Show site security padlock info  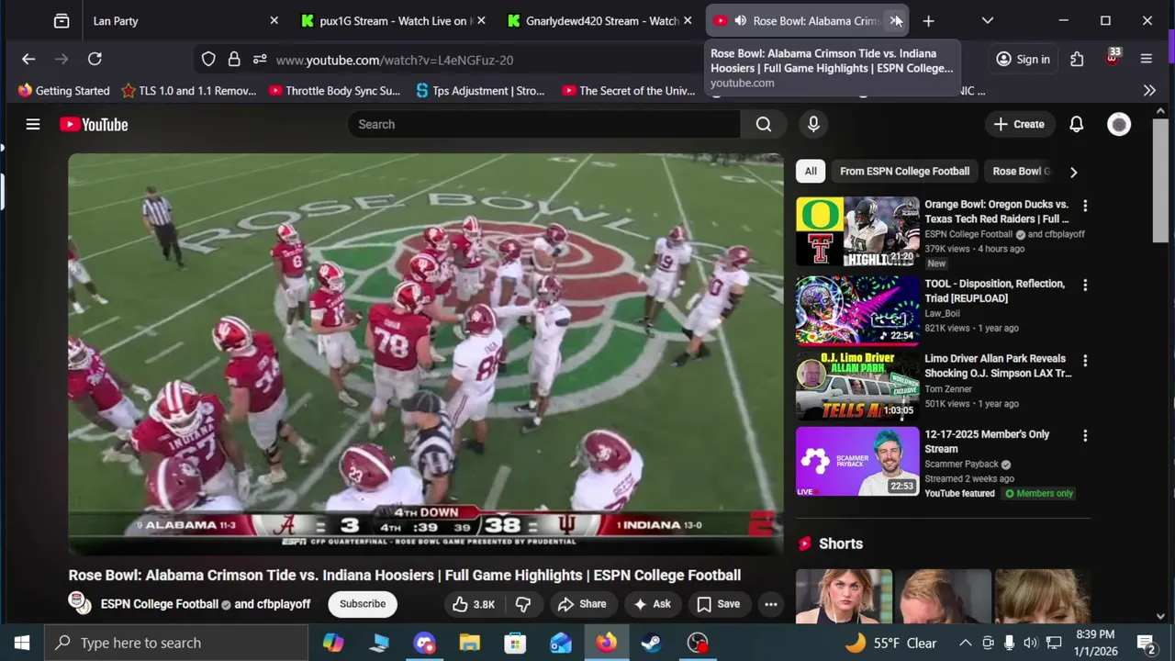tap(234, 60)
